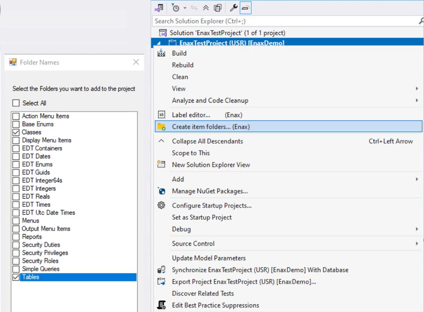424x312 pixels.
Task: Click in the Search Solution Explorer field
Action: click(285, 21)
